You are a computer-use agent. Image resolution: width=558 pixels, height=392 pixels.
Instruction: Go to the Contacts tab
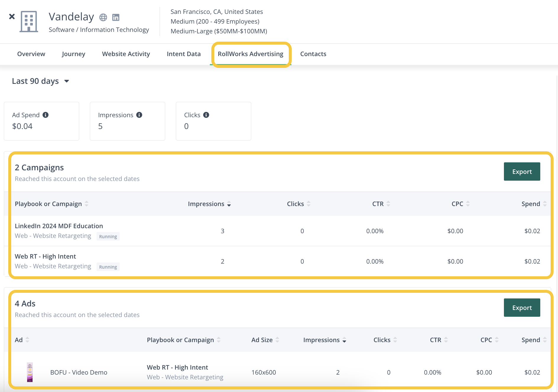[x=313, y=54]
